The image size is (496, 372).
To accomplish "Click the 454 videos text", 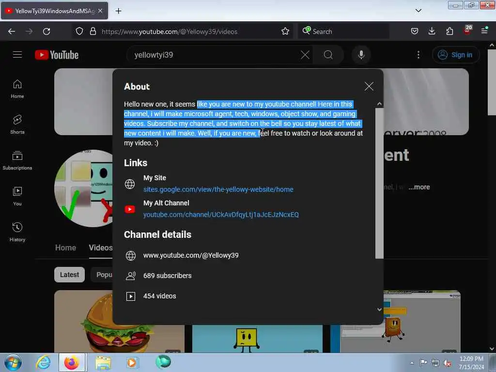I will tap(159, 296).
